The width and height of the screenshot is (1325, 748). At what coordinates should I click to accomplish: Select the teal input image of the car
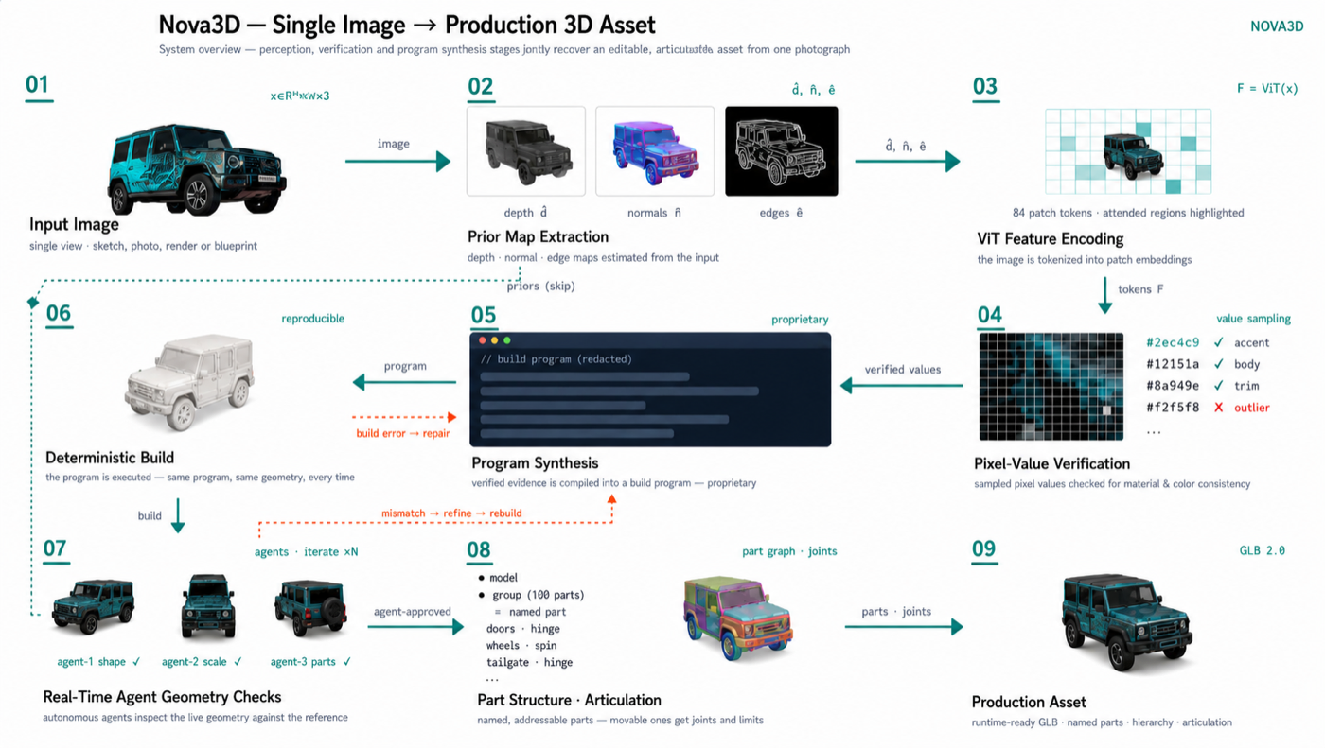point(197,169)
